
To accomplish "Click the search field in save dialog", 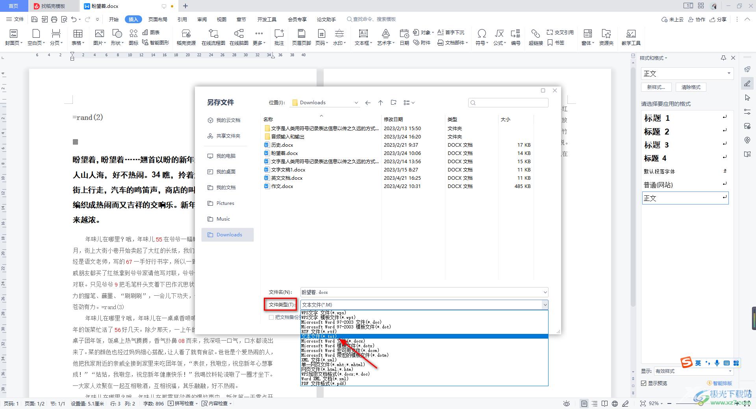I will (x=508, y=103).
